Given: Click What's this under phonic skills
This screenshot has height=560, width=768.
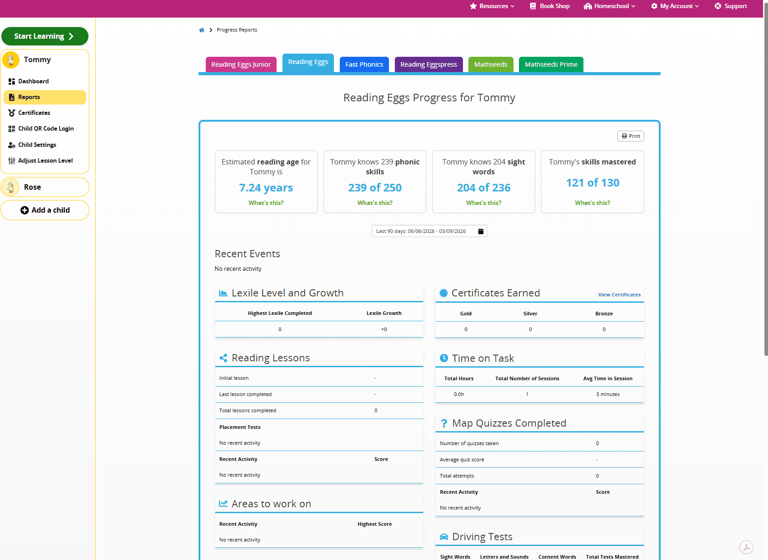Looking at the screenshot, I should point(375,203).
